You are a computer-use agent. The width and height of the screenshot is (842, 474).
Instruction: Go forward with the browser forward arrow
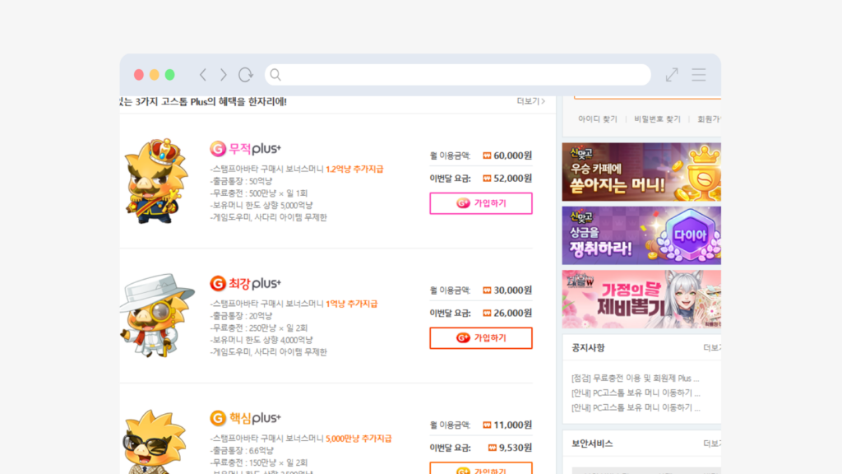(224, 75)
